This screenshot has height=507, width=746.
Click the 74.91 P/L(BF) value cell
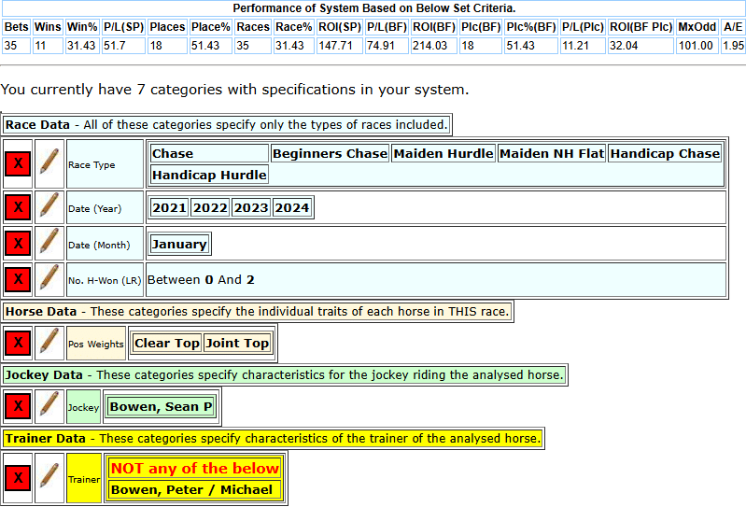click(387, 46)
